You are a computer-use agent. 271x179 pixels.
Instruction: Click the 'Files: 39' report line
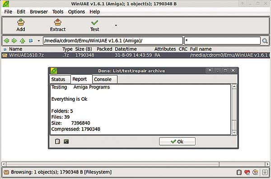(x=61, y=117)
